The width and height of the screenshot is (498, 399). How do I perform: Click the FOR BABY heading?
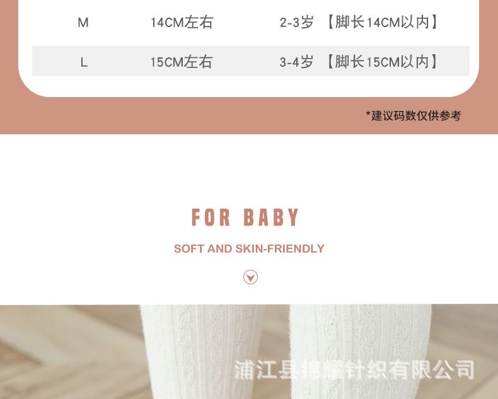(245, 217)
